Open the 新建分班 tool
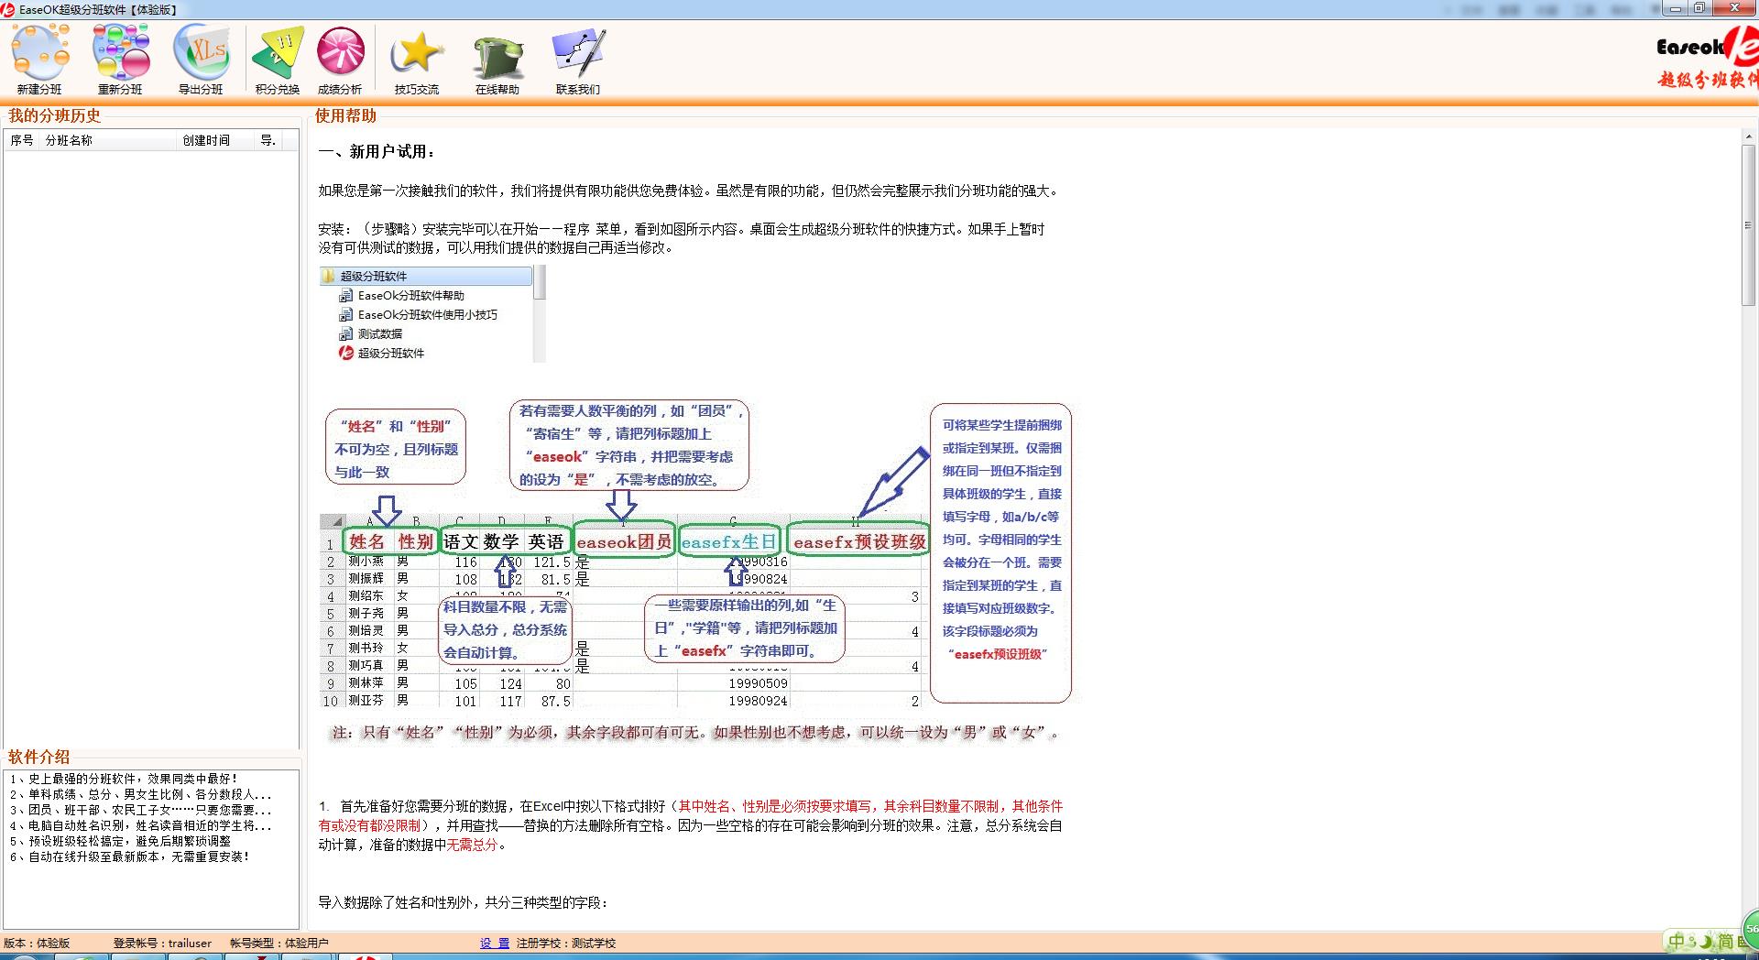Screen dimensions: 1759x960 pyautogui.click(x=39, y=60)
